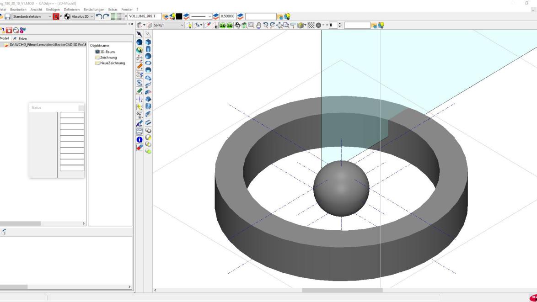Click the blue info icon
Image resolution: width=537 pixels, height=302 pixels.
[140, 140]
